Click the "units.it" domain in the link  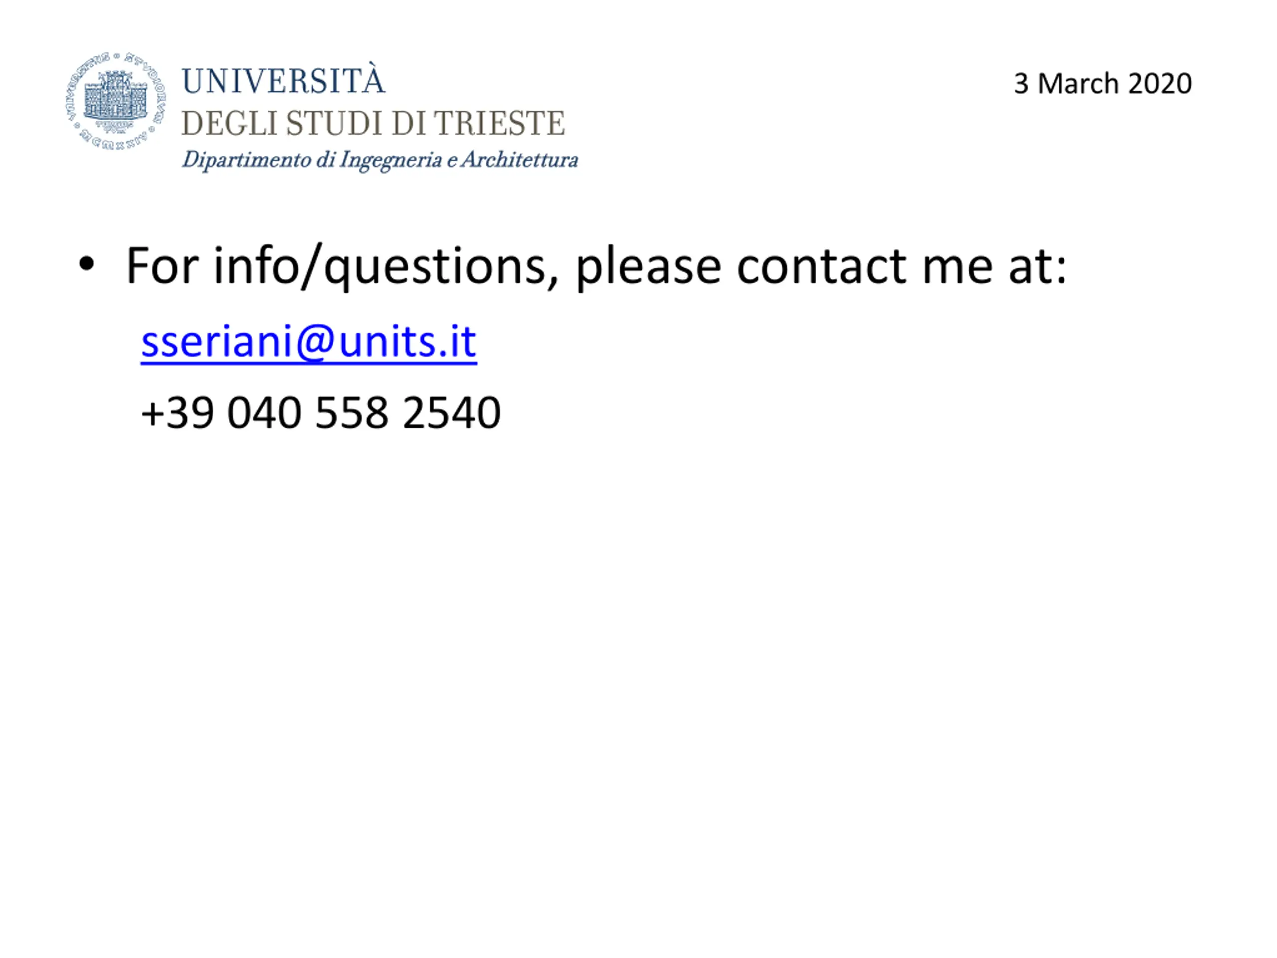coord(407,341)
